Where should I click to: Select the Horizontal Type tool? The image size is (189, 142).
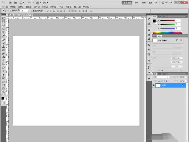[3, 71]
